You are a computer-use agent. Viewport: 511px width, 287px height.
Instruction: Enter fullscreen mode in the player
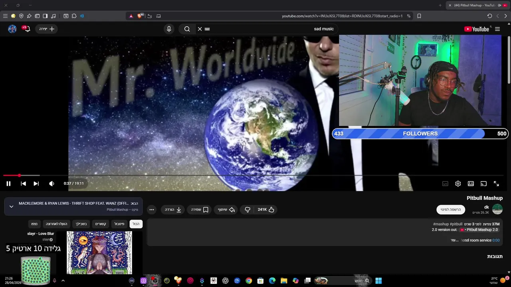(x=496, y=183)
